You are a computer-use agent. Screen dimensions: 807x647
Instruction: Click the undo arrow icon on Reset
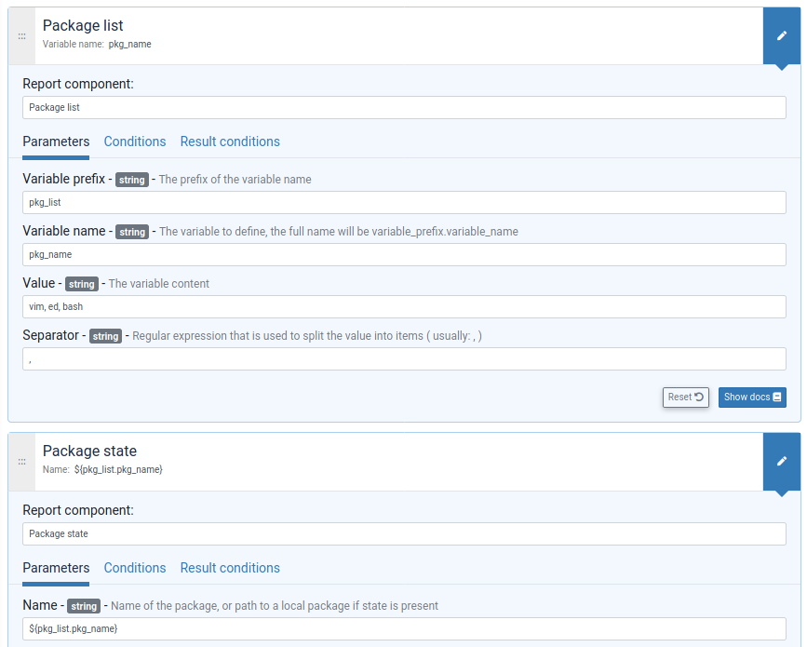click(697, 397)
